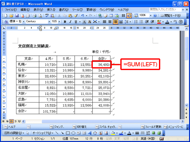
Task: Click F6 切り替え function key button
Action: [x=79, y=127]
